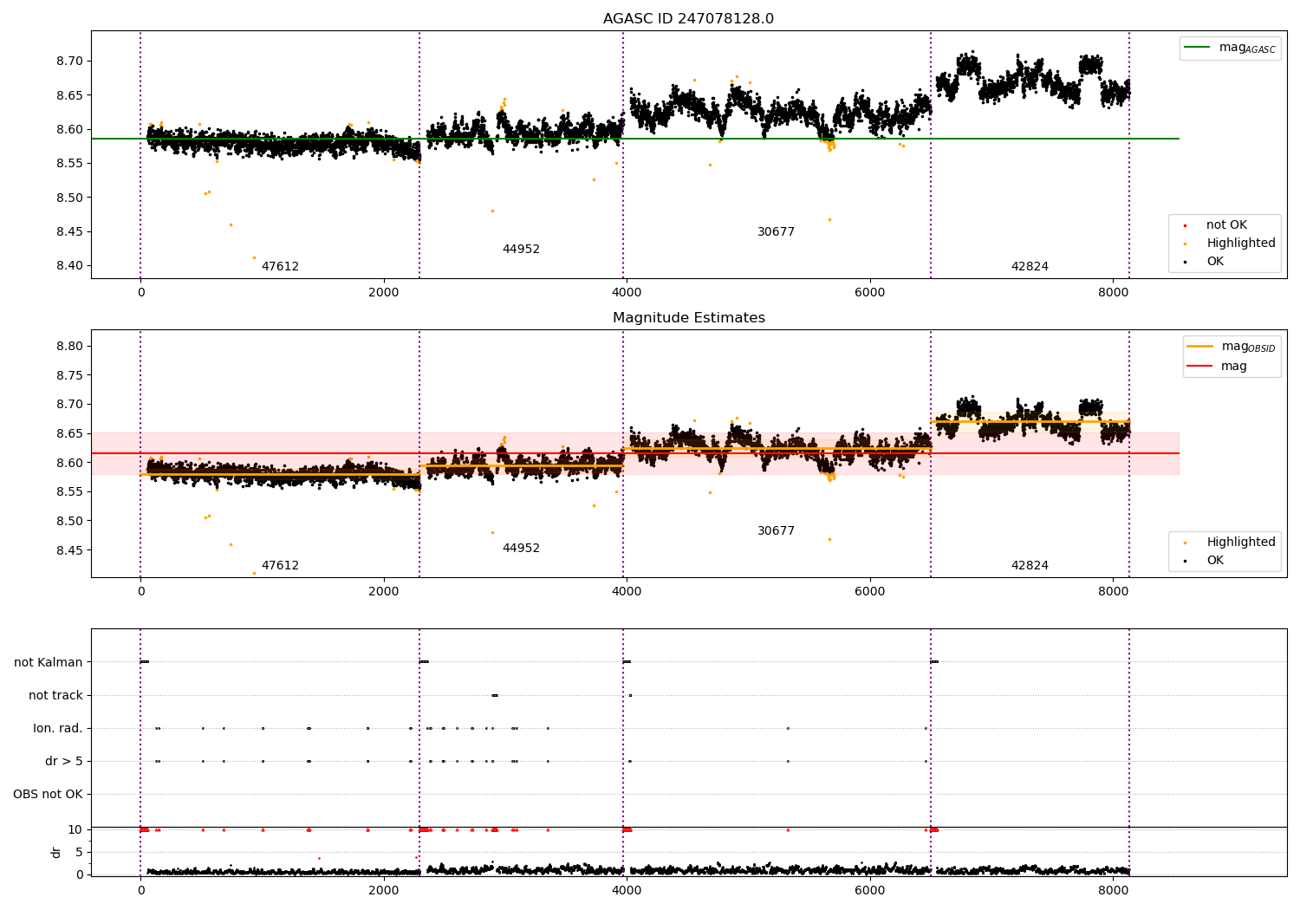Click obsid label 44952 in top plot

[x=521, y=250]
